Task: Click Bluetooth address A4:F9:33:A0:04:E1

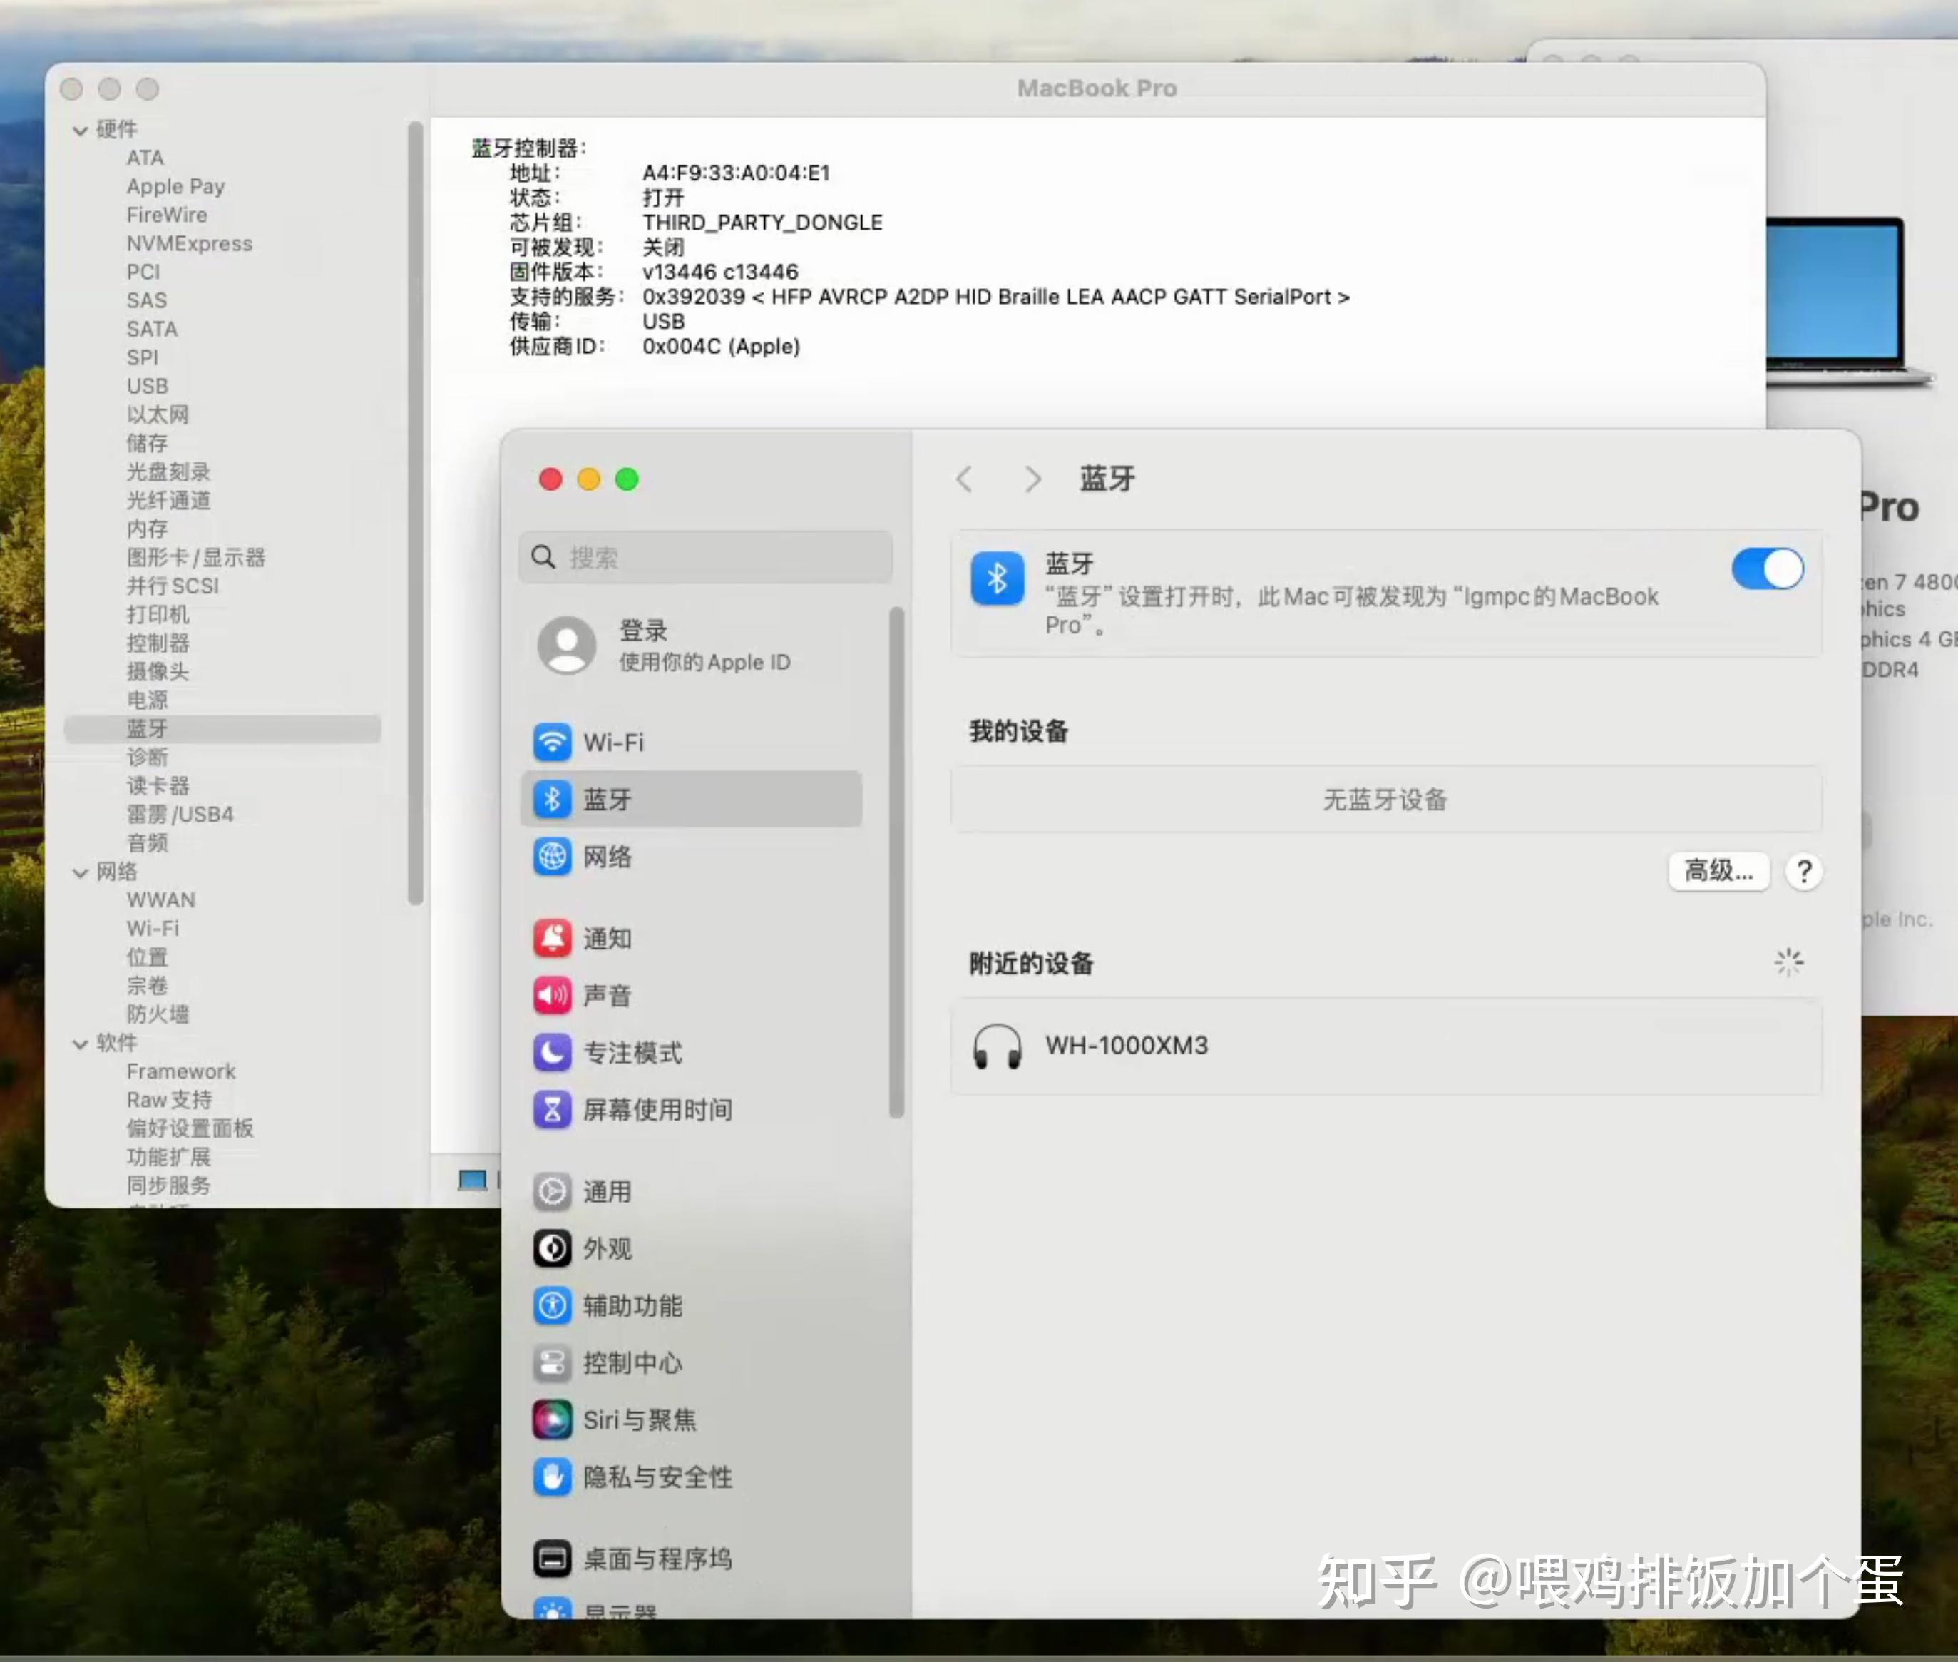Action: click(x=736, y=173)
